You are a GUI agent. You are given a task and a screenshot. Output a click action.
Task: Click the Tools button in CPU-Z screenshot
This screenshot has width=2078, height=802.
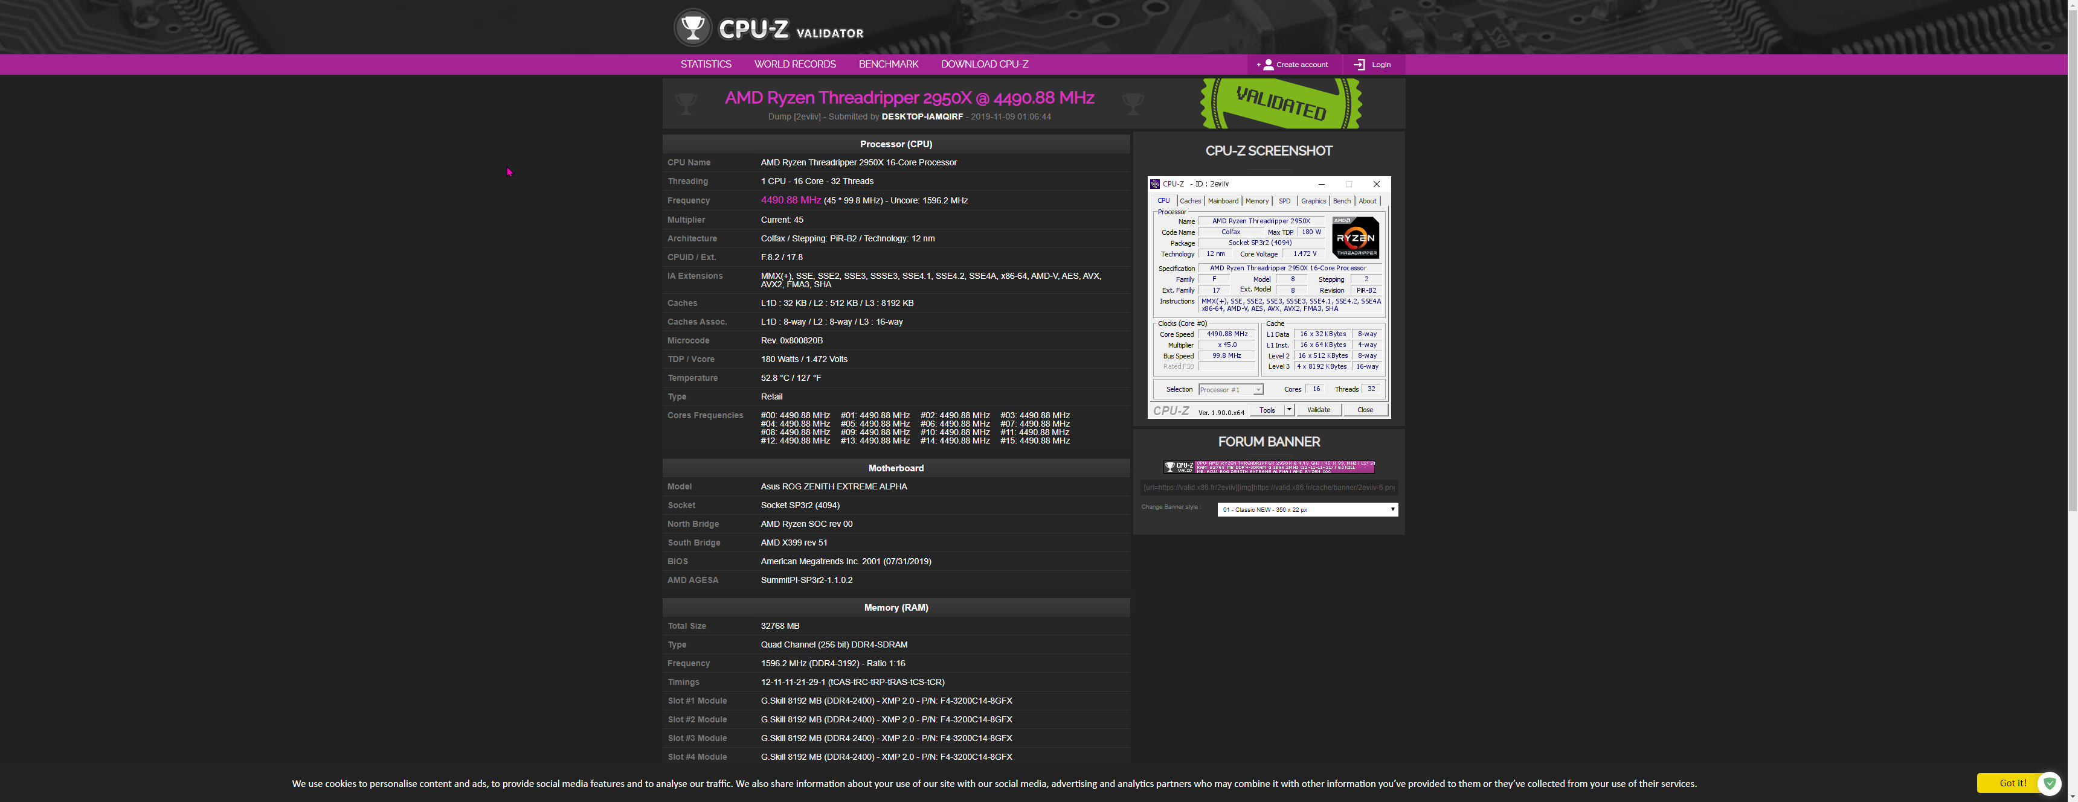pyautogui.click(x=1267, y=410)
